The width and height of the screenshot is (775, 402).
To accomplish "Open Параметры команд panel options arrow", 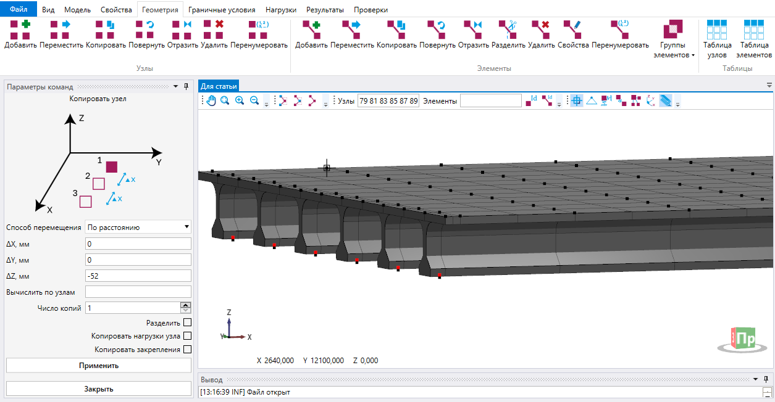I will (x=175, y=87).
